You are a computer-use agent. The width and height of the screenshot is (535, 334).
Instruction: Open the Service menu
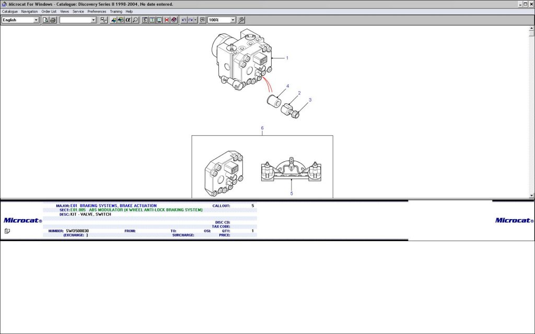[x=78, y=11]
